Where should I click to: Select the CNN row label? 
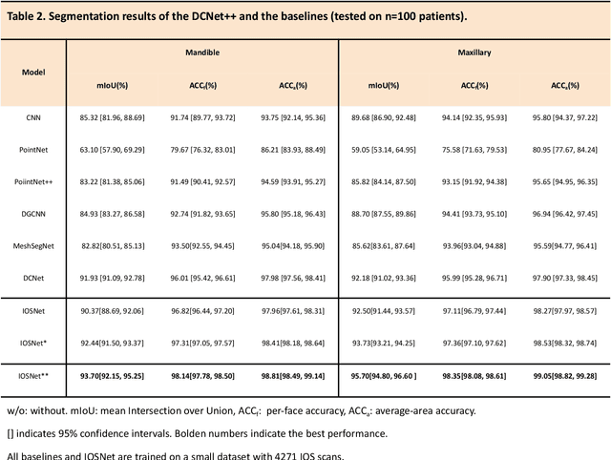click(32, 117)
